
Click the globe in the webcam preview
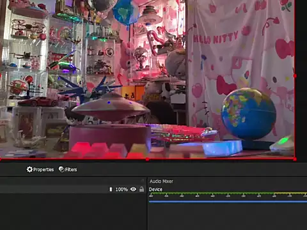[x=248, y=114]
